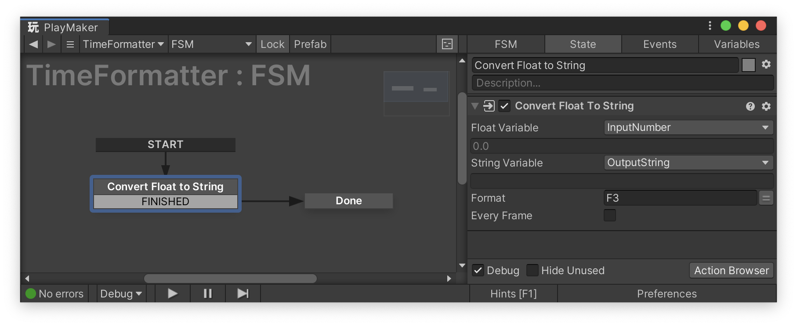Viewport: 797px width, 326px height.
Task: Open the recent FSM list menu
Action: pos(70,44)
